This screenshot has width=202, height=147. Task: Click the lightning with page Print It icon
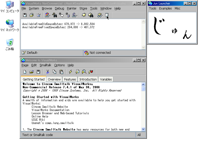click(77, 72)
